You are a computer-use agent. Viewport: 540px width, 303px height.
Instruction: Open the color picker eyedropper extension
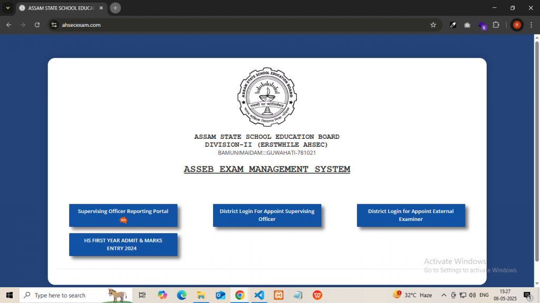tap(453, 25)
